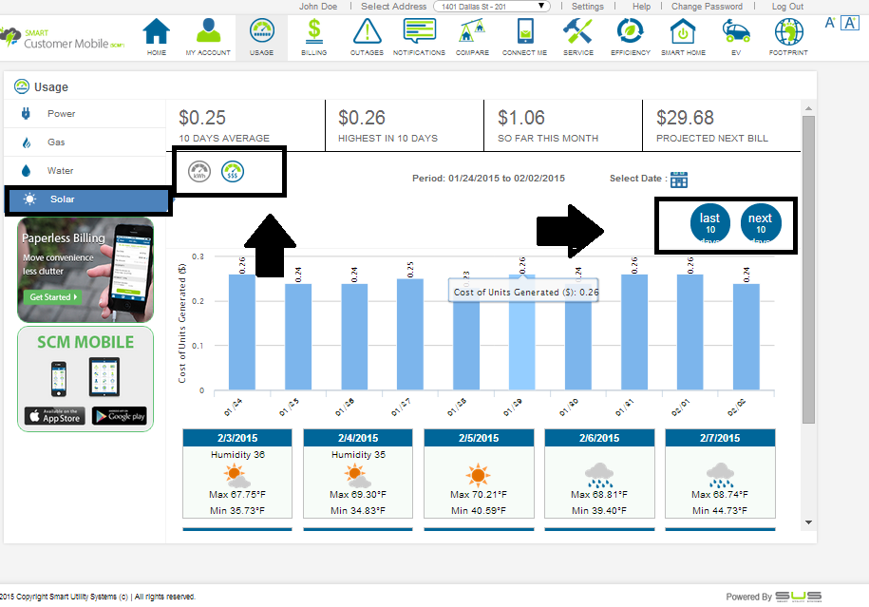
Task: Click the Smart Home power icon
Action: tap(683, 33)
